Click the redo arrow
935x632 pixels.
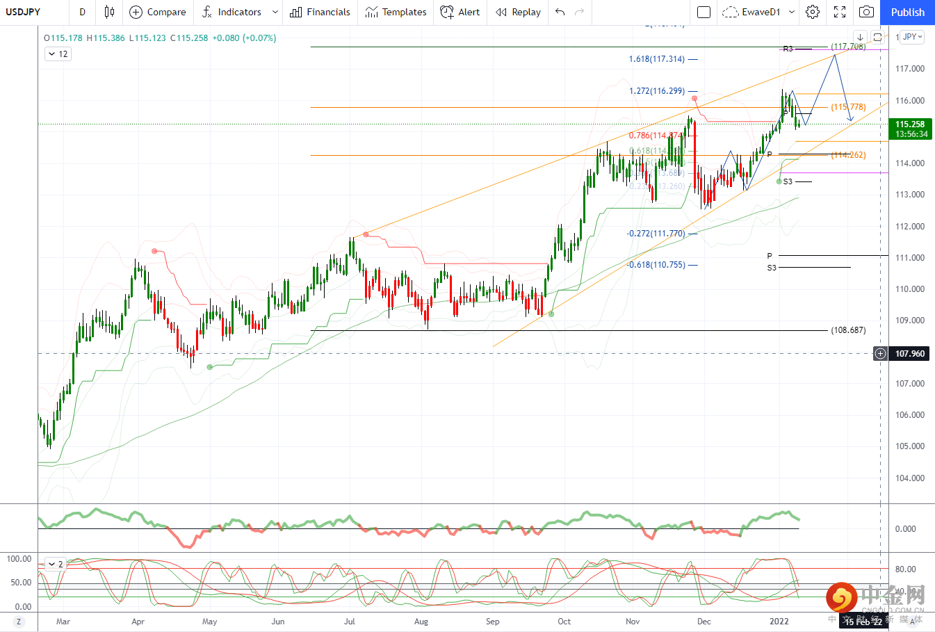point(579,12)
